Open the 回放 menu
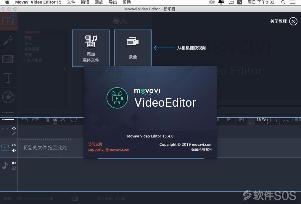 coord(99,2)
